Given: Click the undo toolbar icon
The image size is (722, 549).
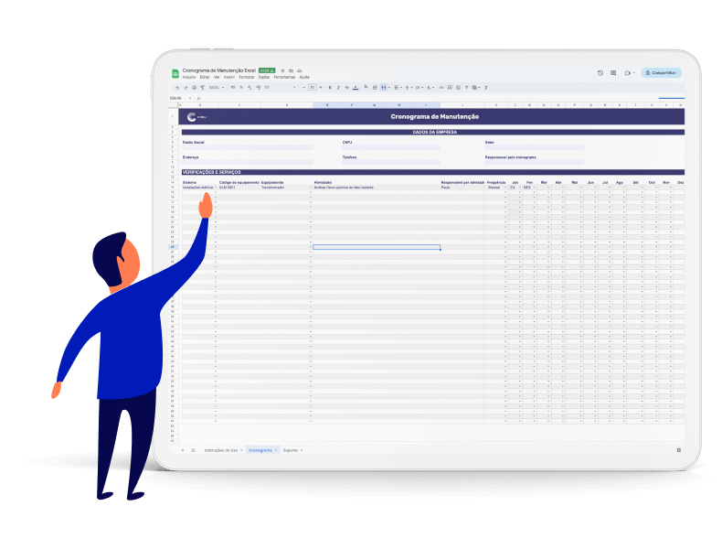Looking at the screenshot, I should pyautogui.click(x=177, y=88).
